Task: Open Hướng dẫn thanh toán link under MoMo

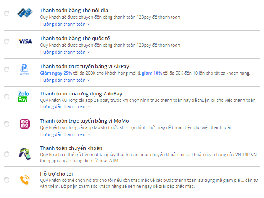Action: click(65, 134)
